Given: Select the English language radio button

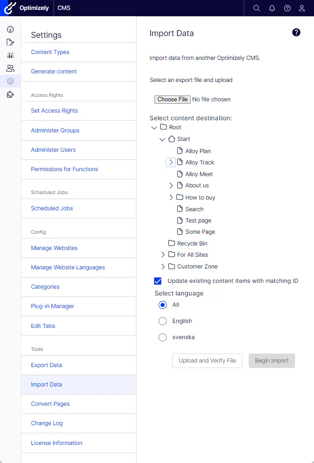Looking at the screenshot, I should (163, 321).
